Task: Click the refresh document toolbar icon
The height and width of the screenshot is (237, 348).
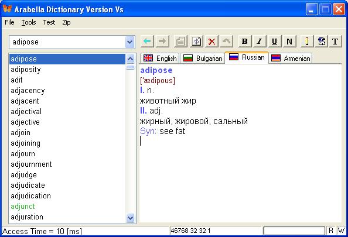Action: pos(196,41)
